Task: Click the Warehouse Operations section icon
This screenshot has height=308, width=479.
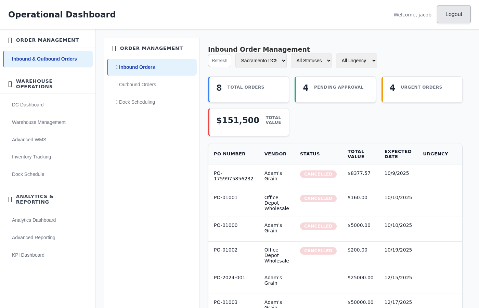Action: click(10, 84)
